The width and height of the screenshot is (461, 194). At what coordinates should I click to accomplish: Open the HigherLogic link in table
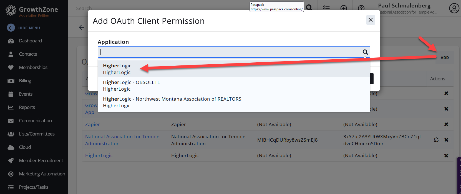click(x=99, y=155)
